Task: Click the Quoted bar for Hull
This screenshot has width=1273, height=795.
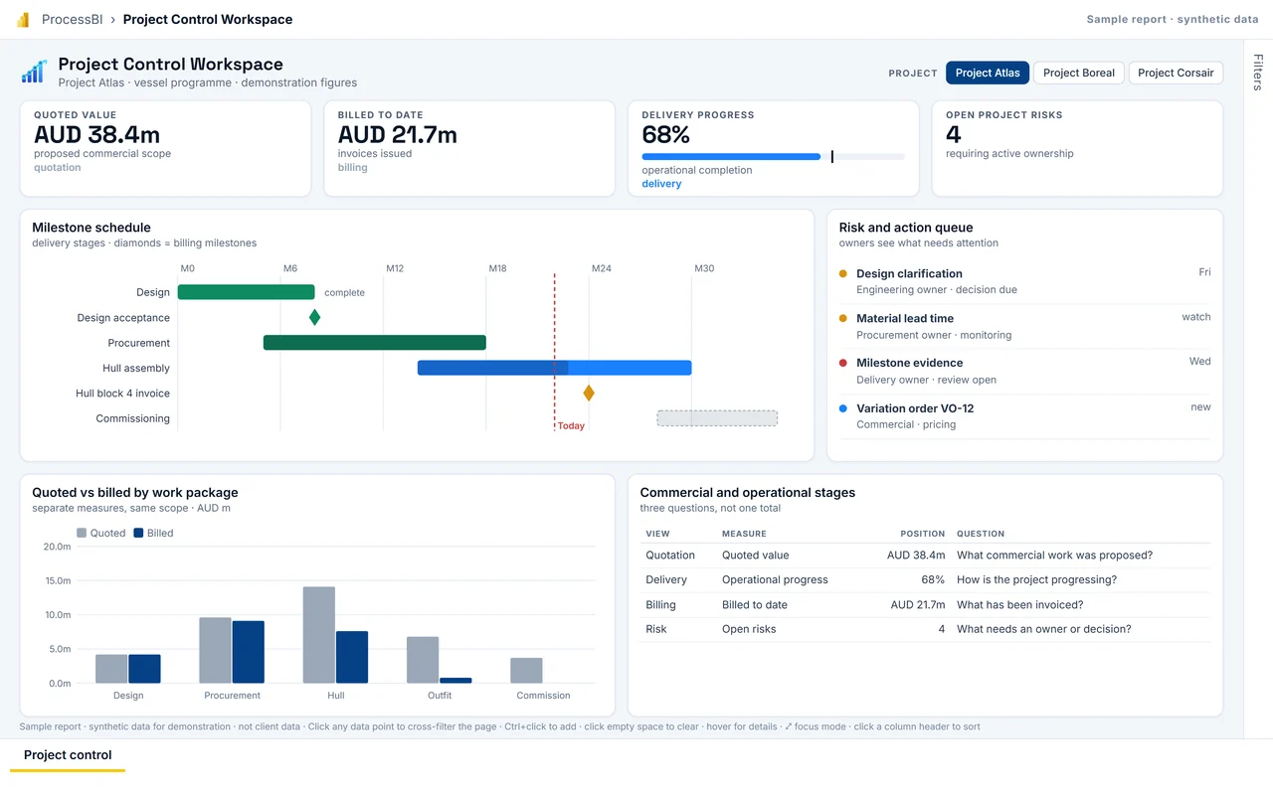Action: click(319, 635)
